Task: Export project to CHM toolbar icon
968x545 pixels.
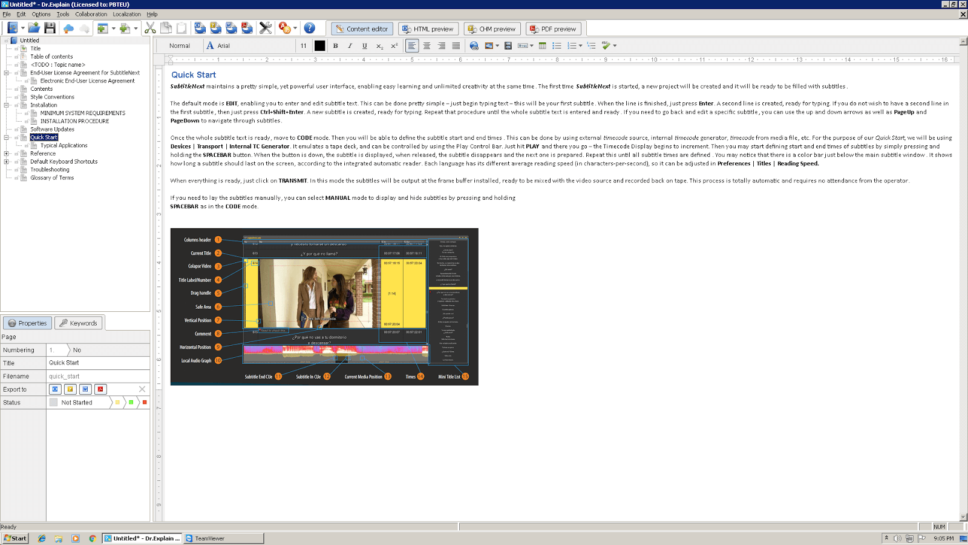Action: coord(216,28)
